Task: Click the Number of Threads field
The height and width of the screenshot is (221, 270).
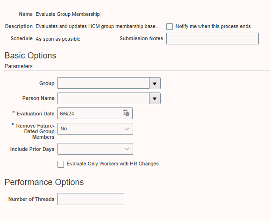Action: 91,199
